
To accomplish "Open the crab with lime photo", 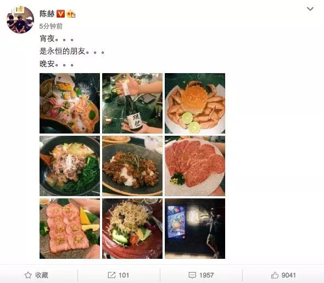I will 195,103.
